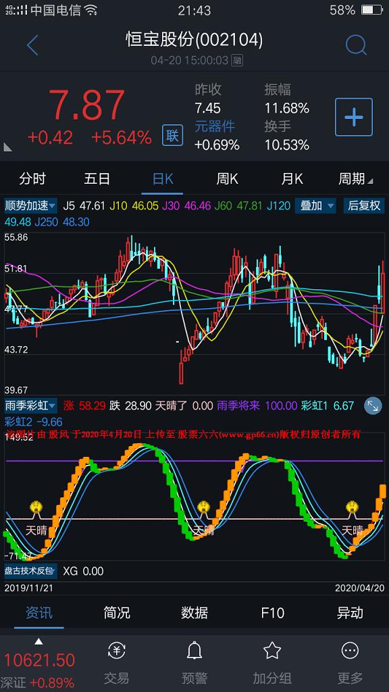Image resolution: width=389 pixels, height=692 pixels.
Task: Open the 顺势加速 indicator dropdown
Action: point(30,205)
